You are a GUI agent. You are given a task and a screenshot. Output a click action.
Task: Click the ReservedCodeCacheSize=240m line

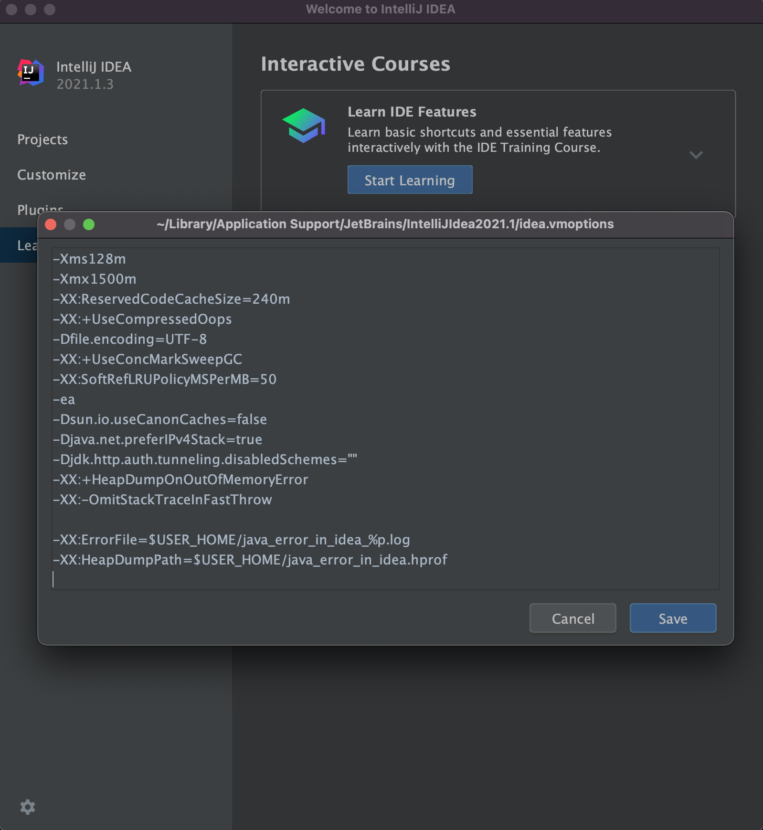click(171, 299)
